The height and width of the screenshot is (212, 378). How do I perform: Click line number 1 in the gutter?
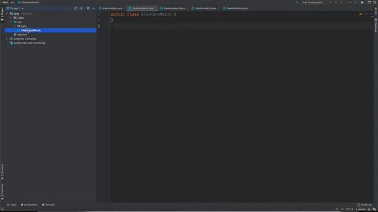99,14
